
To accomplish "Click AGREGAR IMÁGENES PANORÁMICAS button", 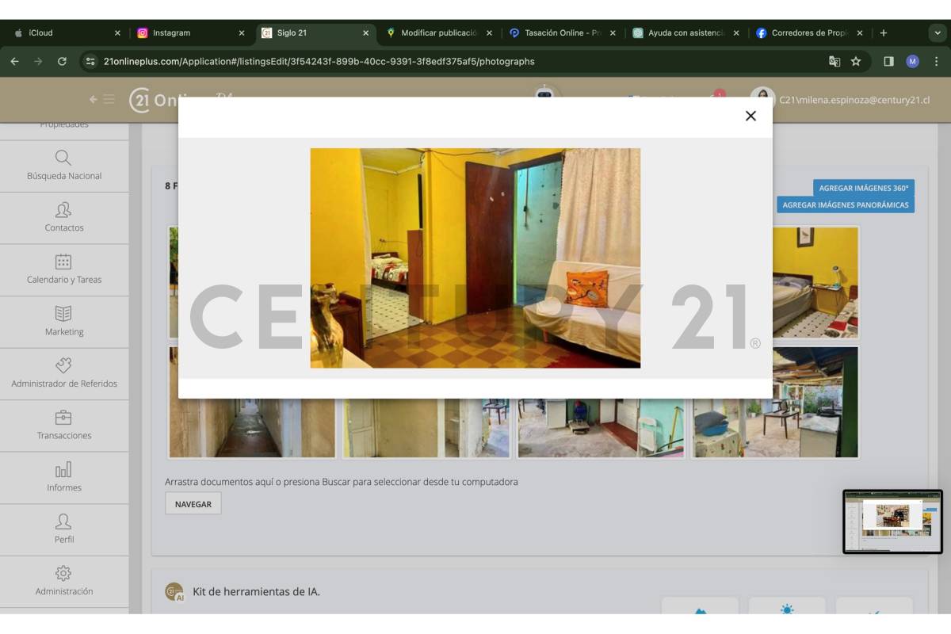I will pyautogui.click(x=846, y=204).
